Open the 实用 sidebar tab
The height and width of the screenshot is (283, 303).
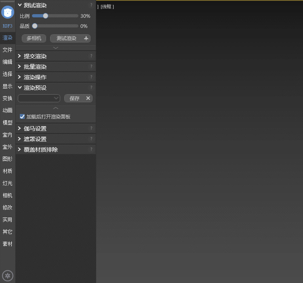(x=8, y=220)
